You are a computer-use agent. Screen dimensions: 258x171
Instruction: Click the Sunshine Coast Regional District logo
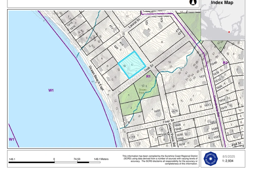point(211,159)
